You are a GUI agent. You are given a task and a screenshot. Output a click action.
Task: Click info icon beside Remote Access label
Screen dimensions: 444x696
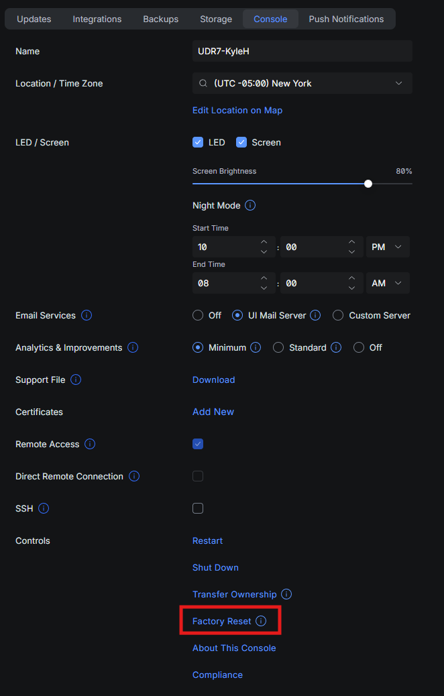(90, 444)
